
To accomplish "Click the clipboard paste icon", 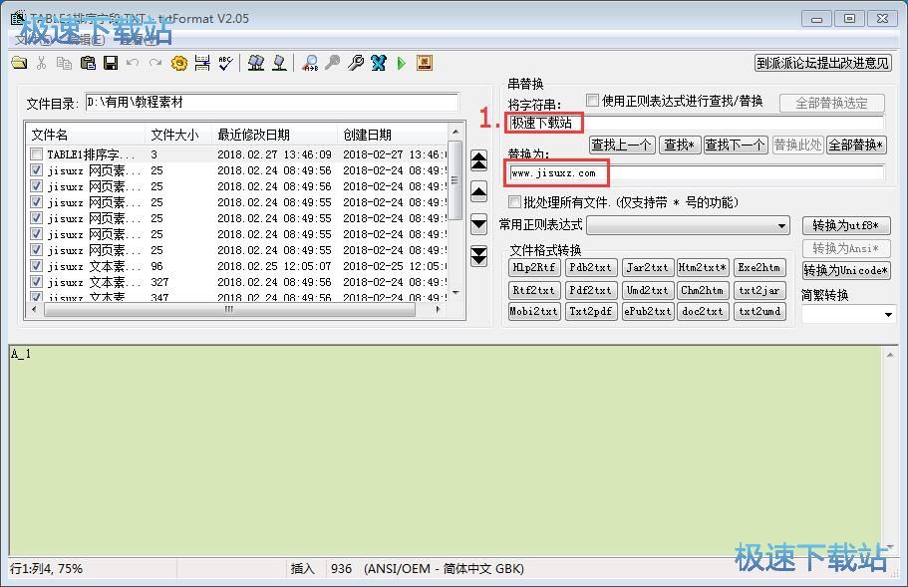I will tap(88, 63).
